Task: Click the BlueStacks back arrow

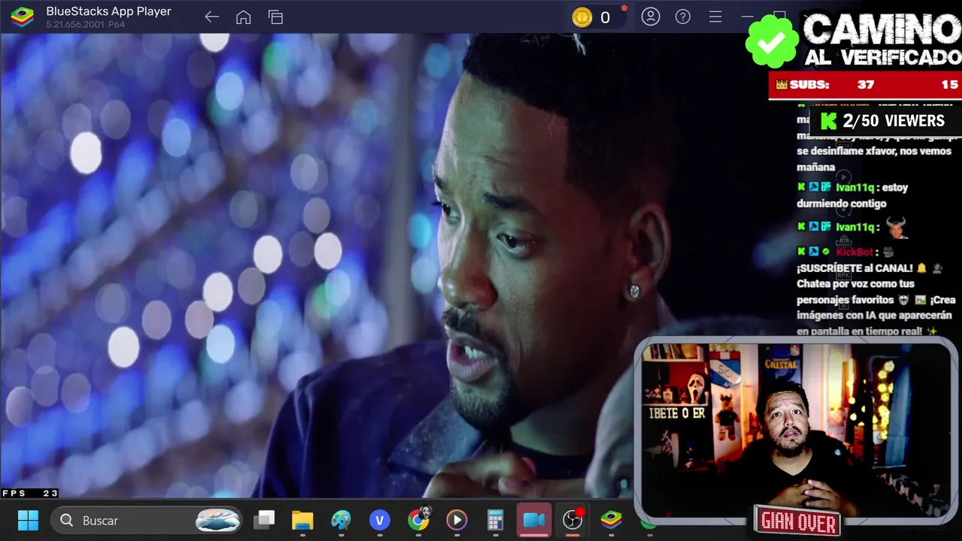Action: coord(212,17)
